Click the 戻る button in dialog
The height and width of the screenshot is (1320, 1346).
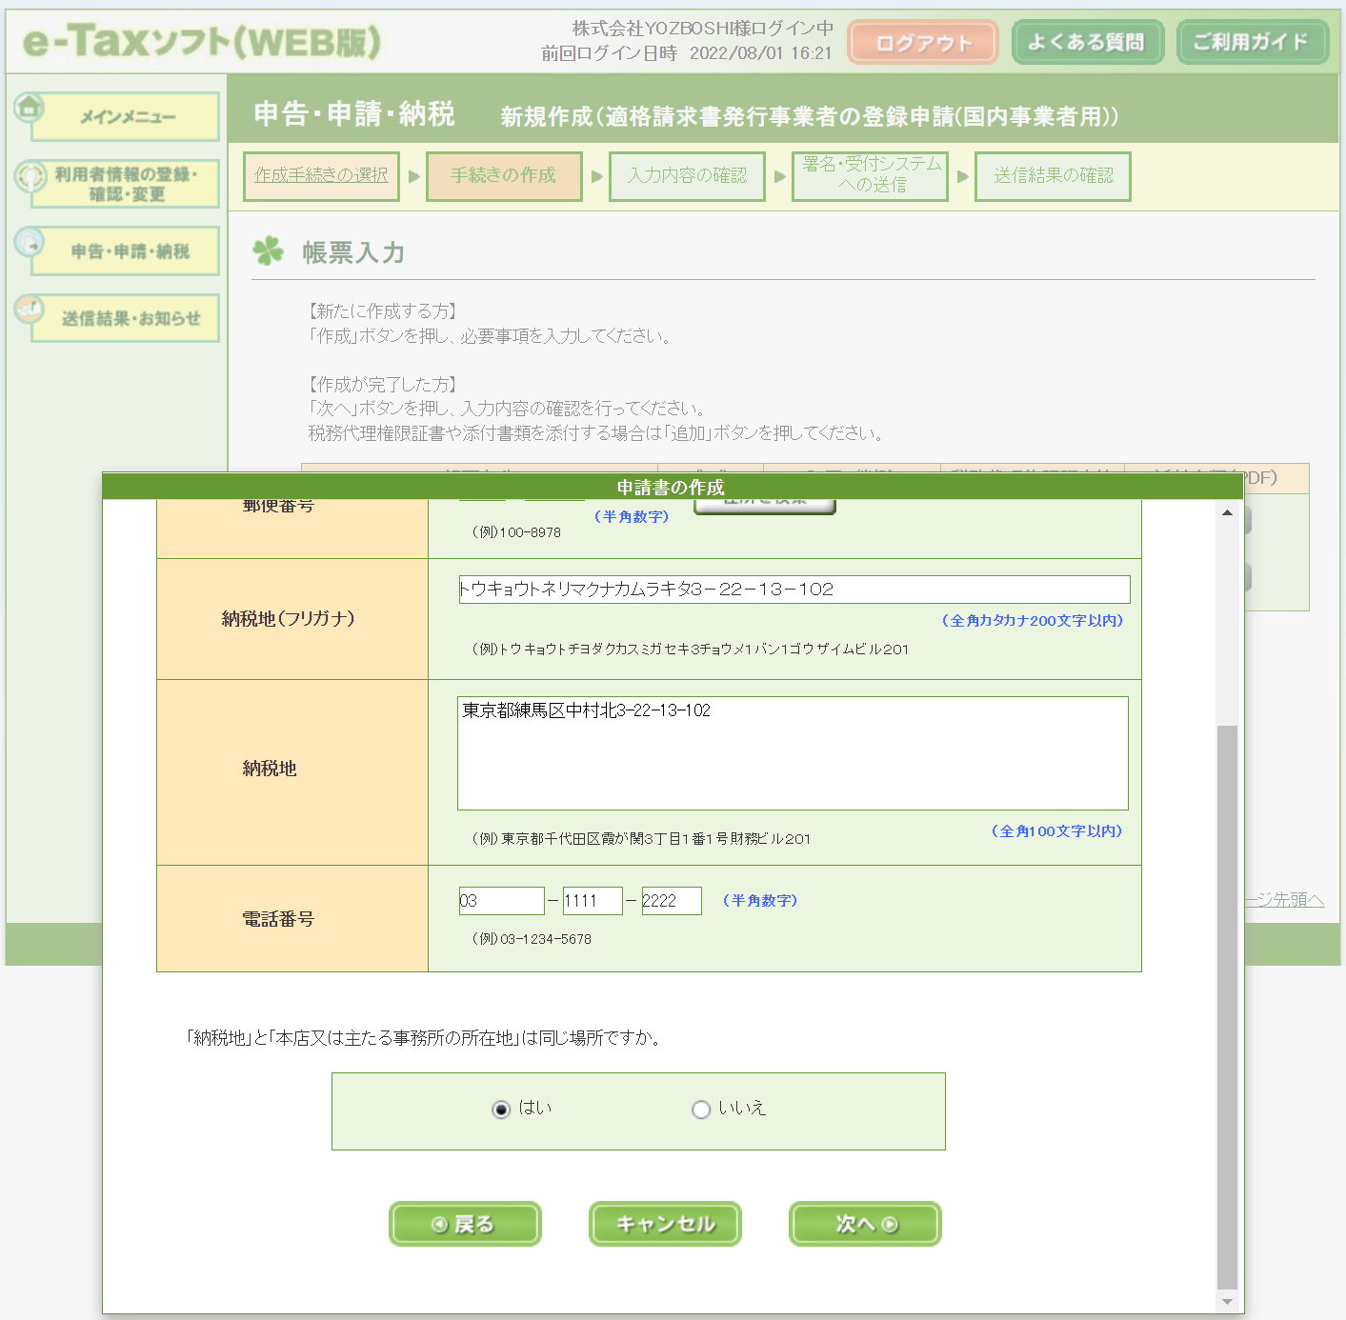(x=465, y=1224)
